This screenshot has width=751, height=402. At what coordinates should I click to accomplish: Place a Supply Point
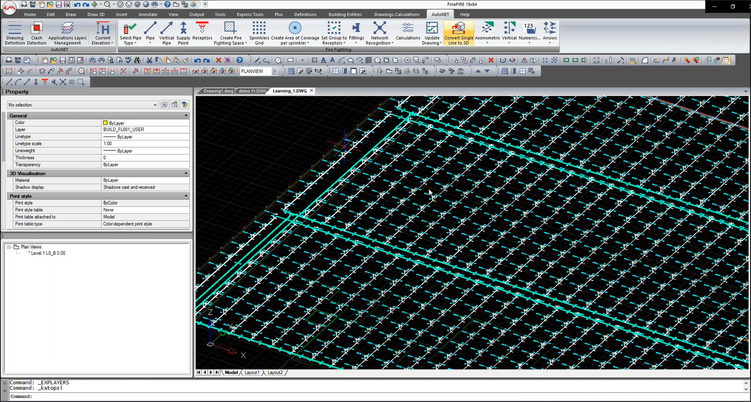click(183, 33)
